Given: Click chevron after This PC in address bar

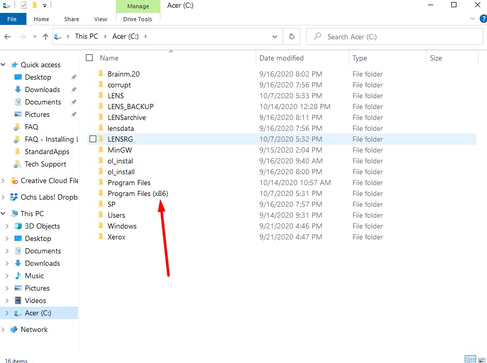Looking at the screenshot, I should click(105, 37).
